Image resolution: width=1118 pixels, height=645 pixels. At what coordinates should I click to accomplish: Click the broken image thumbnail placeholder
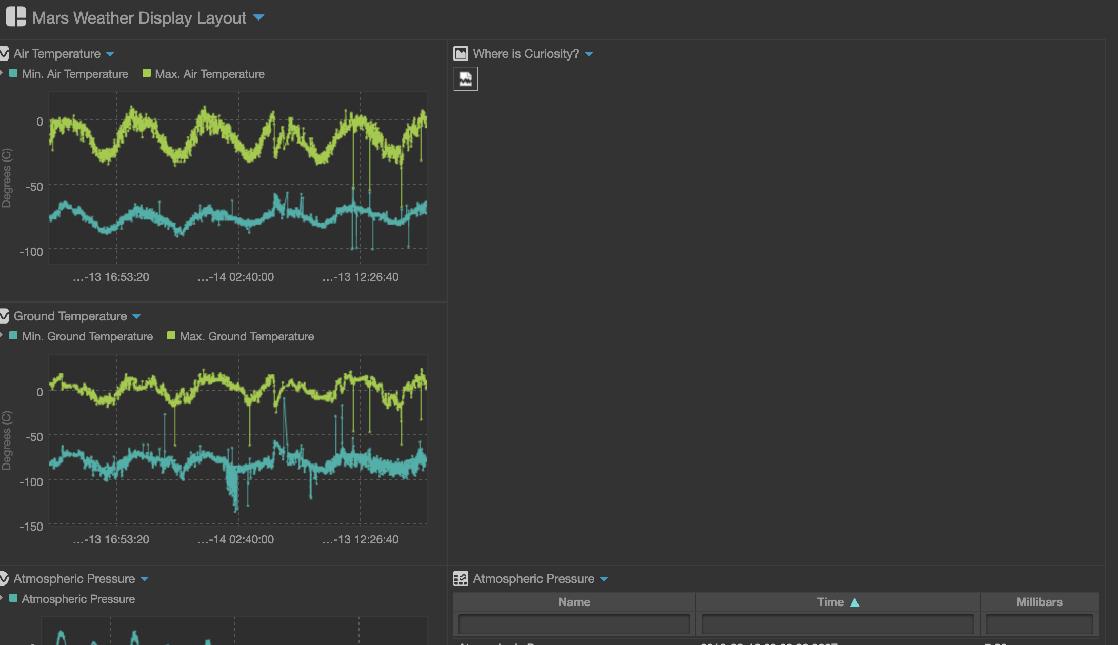click(465, 79)
